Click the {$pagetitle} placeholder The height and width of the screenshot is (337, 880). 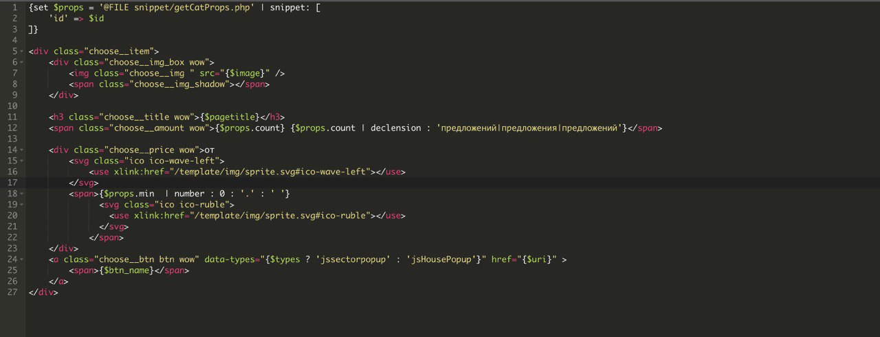[x=230, y=117]
